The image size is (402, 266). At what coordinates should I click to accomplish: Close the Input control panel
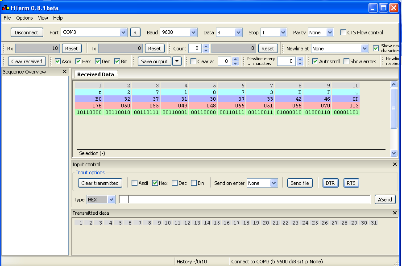(395, 164)
